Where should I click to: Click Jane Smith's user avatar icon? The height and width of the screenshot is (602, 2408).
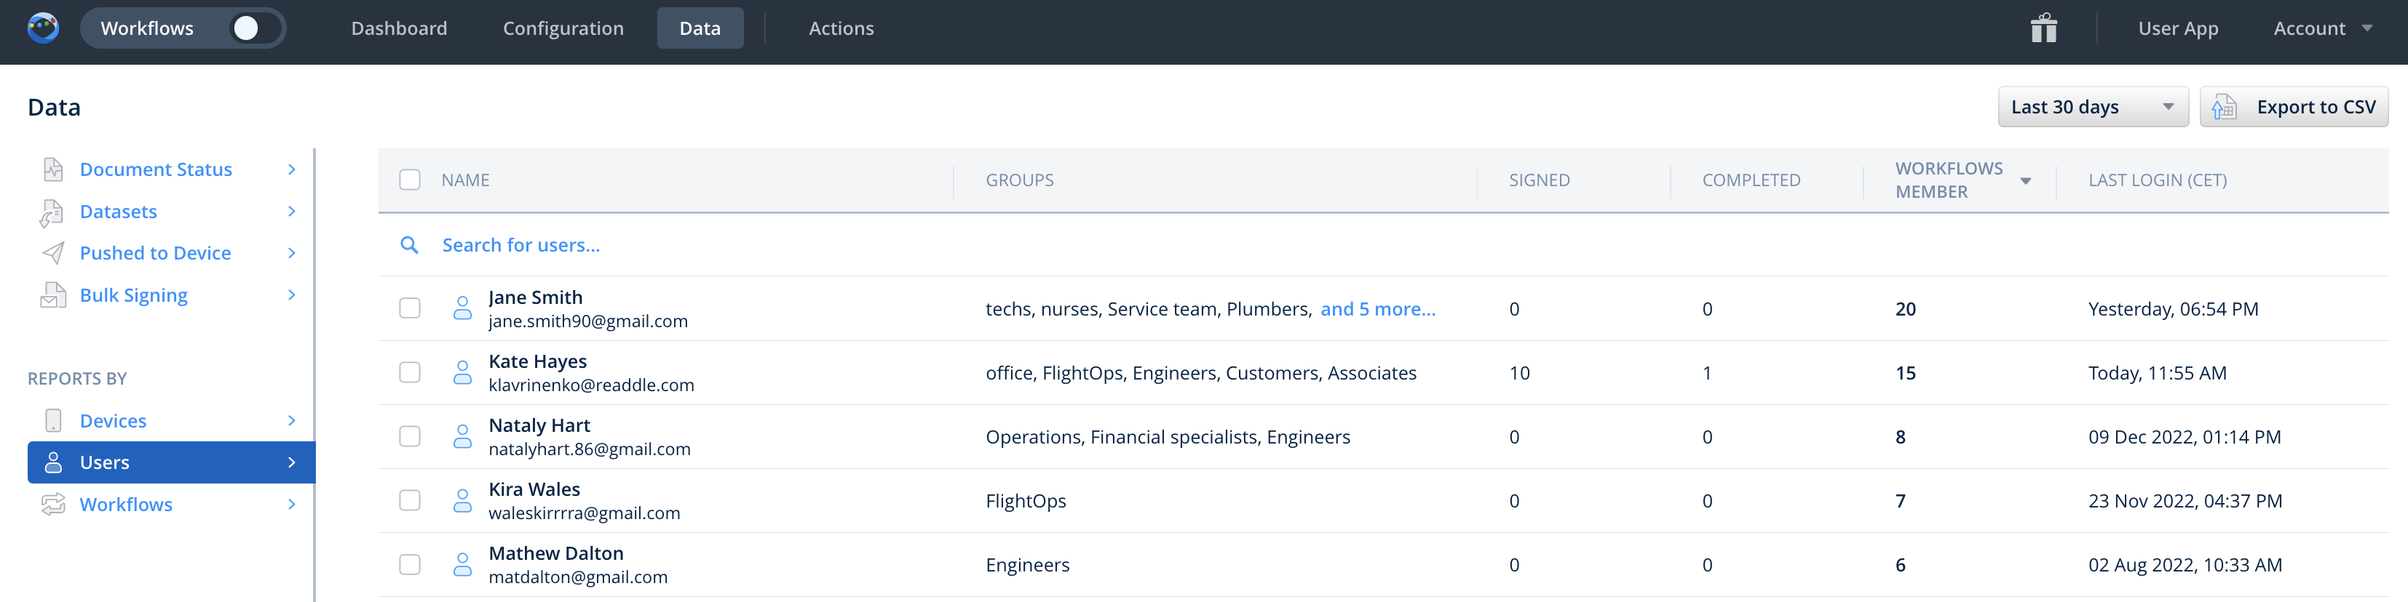[462, 308]
